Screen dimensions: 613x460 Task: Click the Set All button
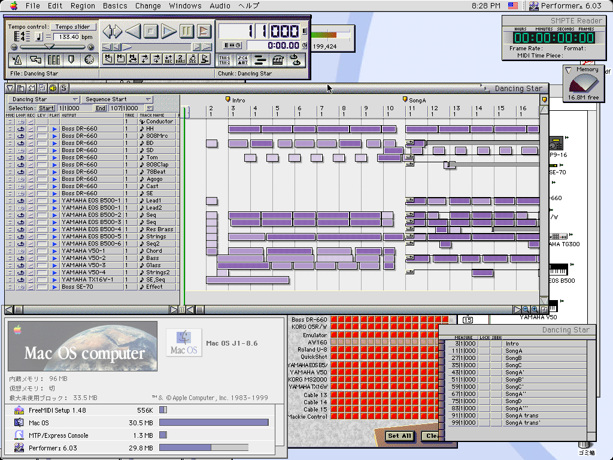pos(399,436)
